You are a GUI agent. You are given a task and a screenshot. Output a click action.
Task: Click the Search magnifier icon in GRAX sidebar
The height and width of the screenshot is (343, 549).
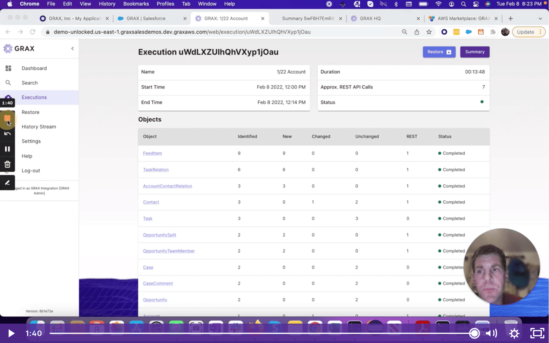point(9,82)
